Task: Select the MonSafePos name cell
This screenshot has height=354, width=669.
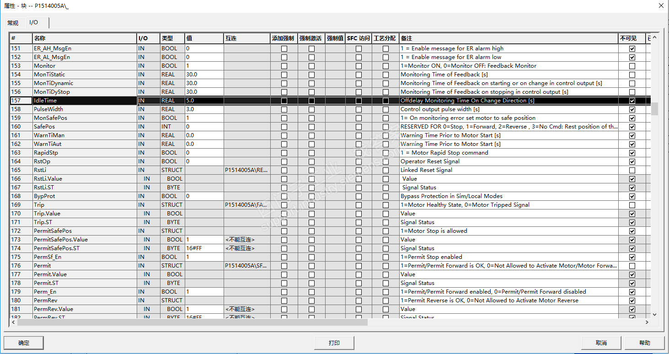Action: 85,118
